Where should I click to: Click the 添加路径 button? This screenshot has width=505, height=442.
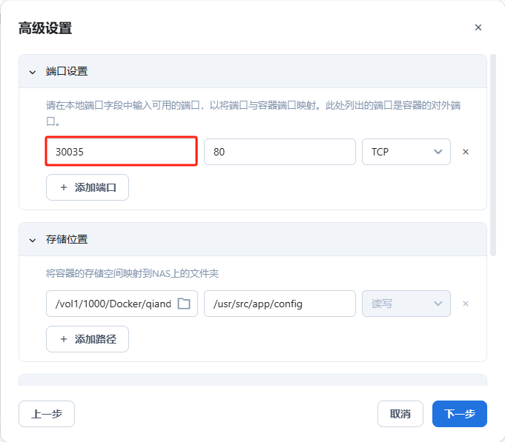tap(88, 339)
